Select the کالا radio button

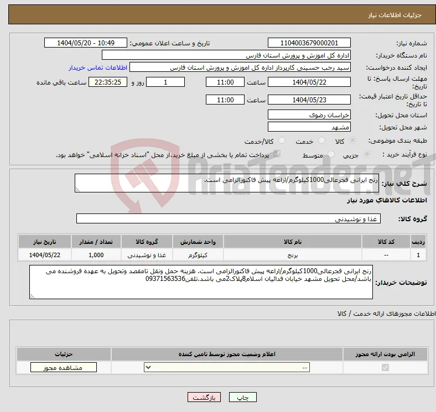(352, 140)
